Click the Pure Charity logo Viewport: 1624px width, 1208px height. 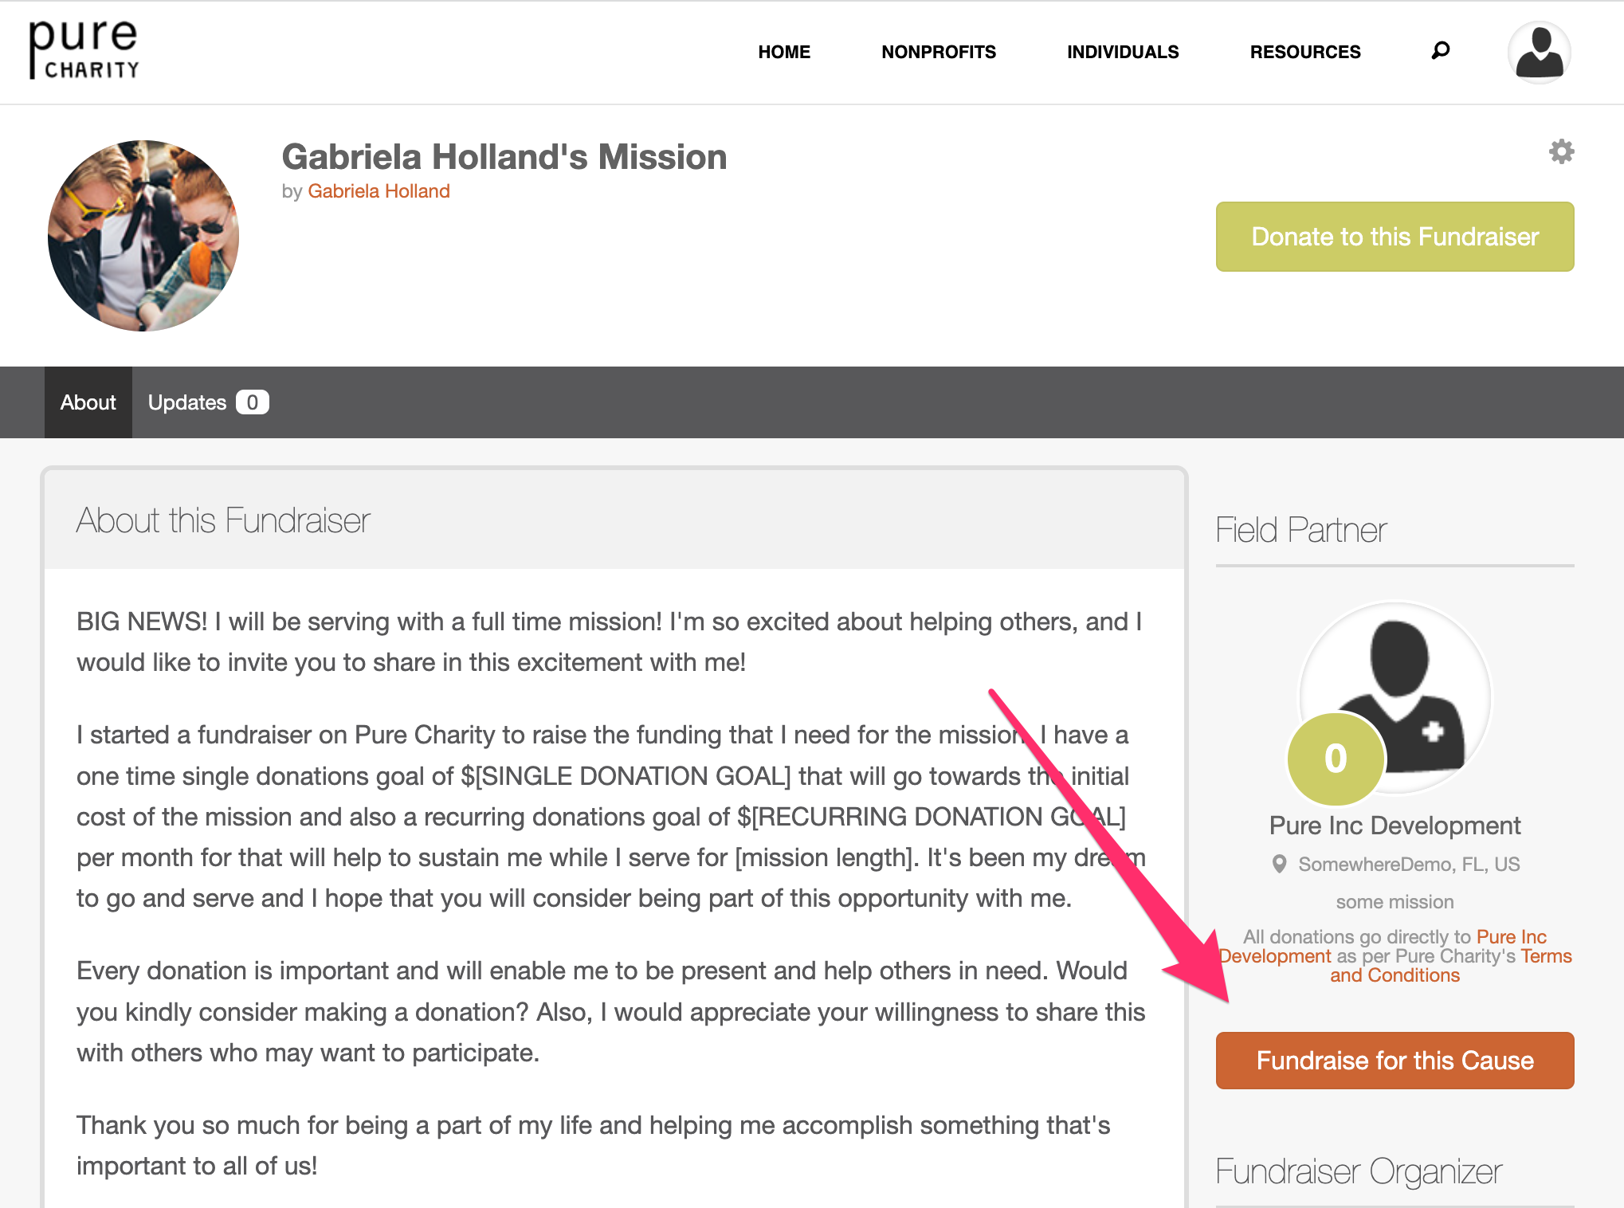point(84,50)
